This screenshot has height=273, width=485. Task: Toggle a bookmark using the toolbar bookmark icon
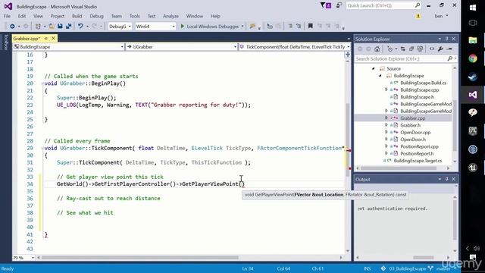(x=310, y=27)
